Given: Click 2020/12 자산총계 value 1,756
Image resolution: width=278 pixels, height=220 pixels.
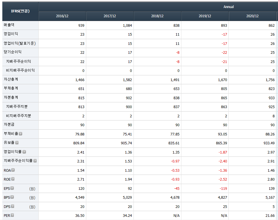Looking at the screenshot, I should (270, 80).
